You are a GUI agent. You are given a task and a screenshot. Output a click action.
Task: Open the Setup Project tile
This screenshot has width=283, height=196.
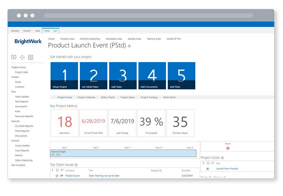64,76
